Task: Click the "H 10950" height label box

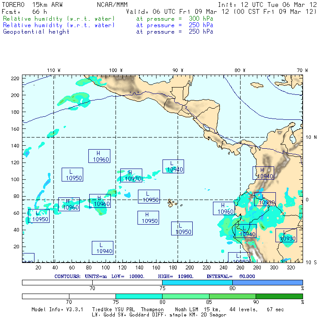Action: click(148, 218)
